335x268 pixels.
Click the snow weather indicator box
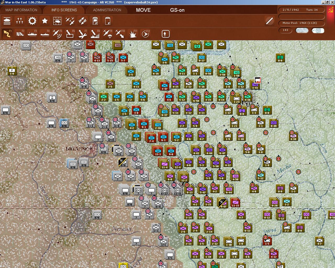tap(302, 30)
